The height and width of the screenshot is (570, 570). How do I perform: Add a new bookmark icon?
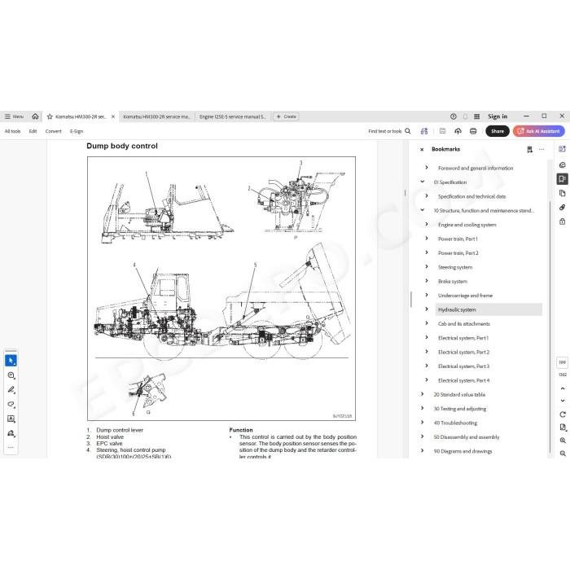[x=529, y=149]
